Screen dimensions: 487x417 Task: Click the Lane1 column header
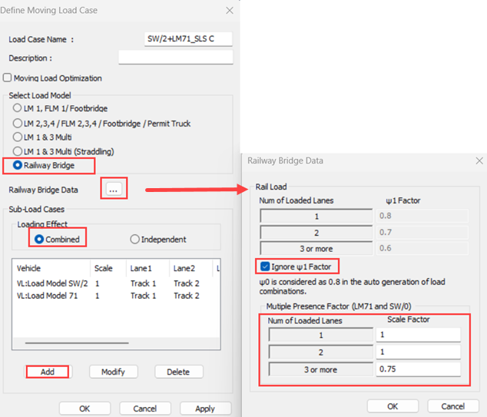pos(147,268)
